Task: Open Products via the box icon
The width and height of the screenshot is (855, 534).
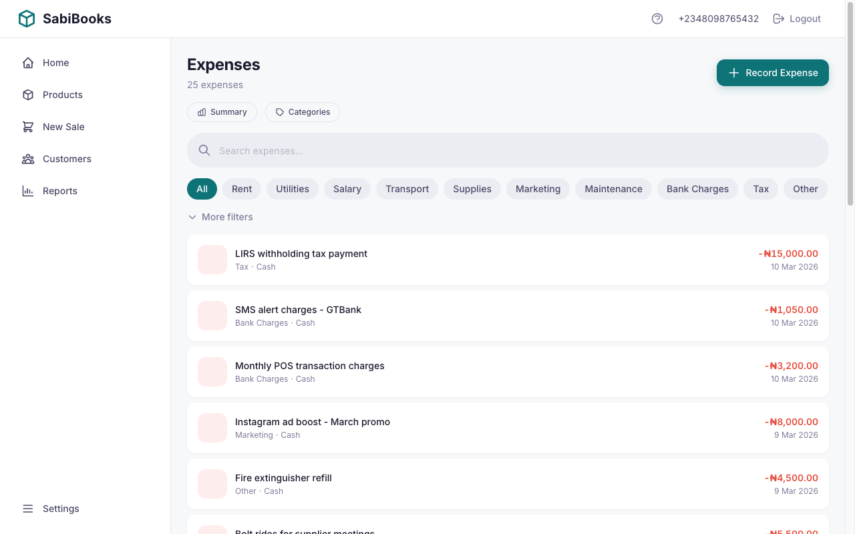Action: point(27,94)
